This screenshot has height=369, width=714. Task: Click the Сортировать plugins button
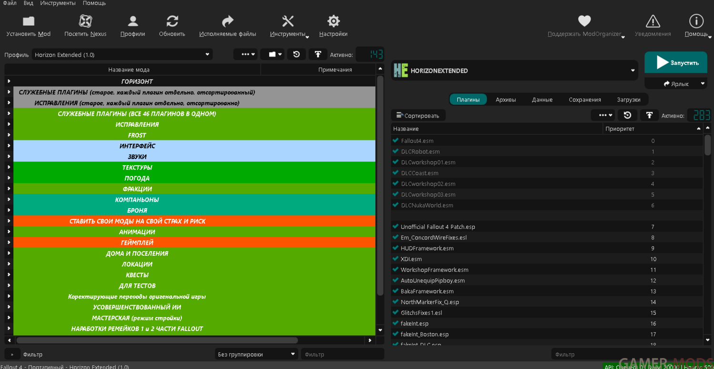tap(418, 116)
